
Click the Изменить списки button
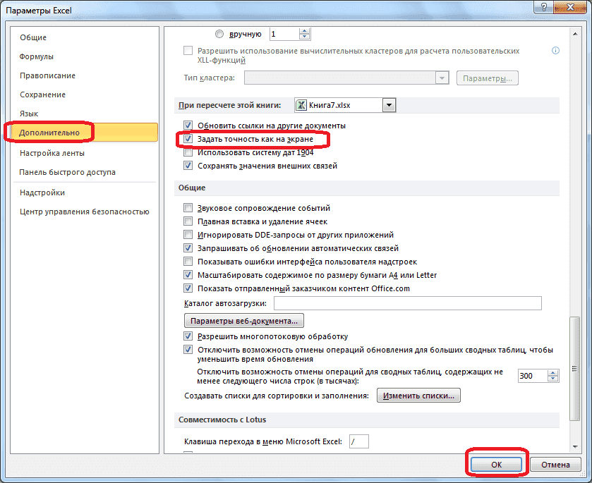click(419, 395)
